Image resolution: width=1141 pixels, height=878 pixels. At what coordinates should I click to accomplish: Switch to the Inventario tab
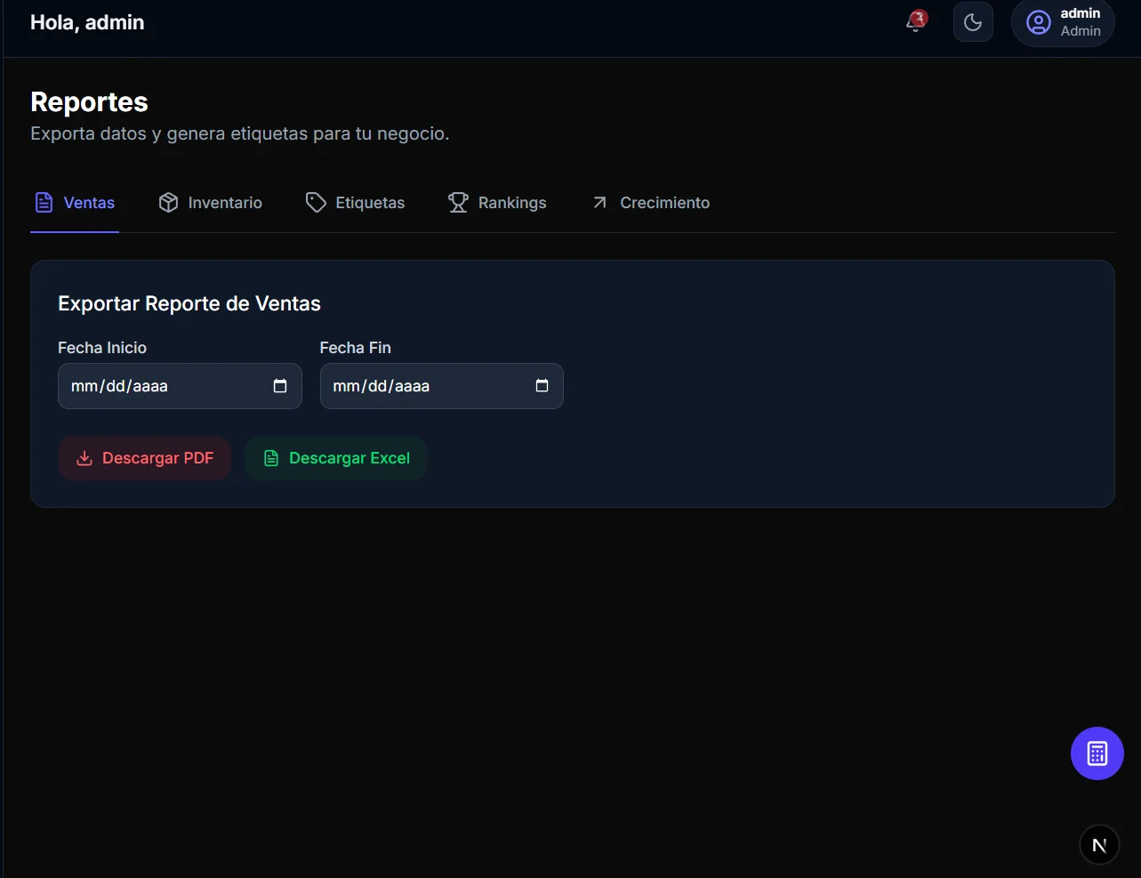210,203
